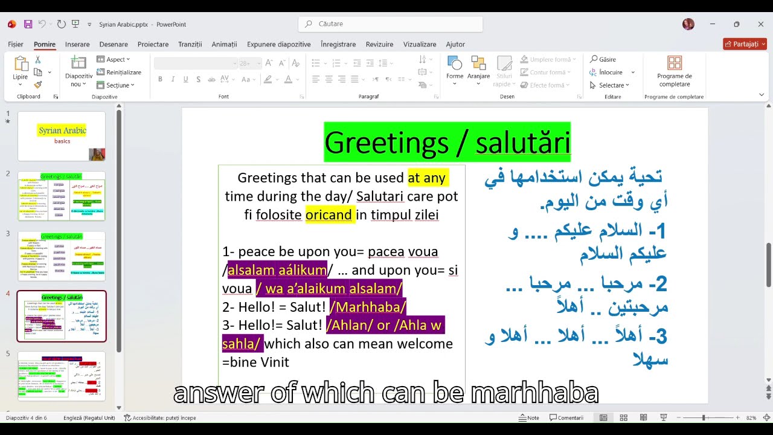Increase font size with the larger A icon
773x435 pixels.
tap(269, 63)
